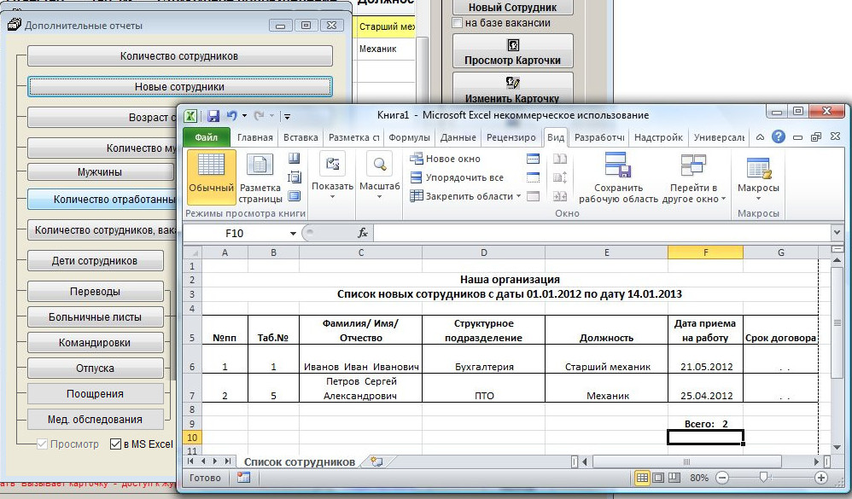Click the zoom out minus button
The width and height of the screenshot is (852, 499).
(x=722, y=478)
